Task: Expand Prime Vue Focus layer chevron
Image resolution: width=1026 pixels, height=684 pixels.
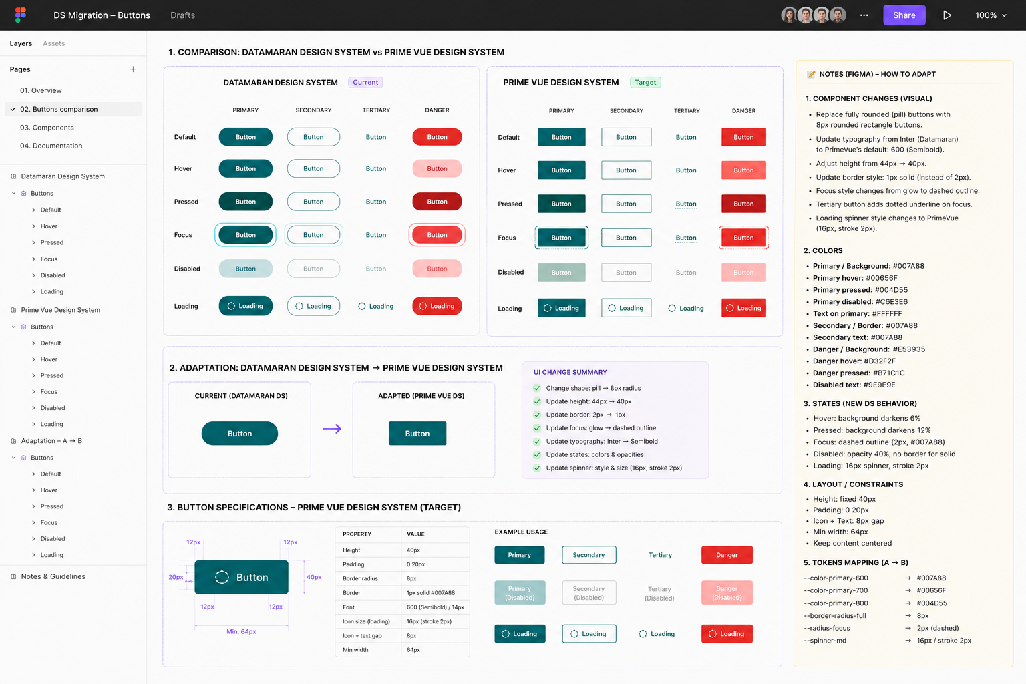Action: coord(34,392)
